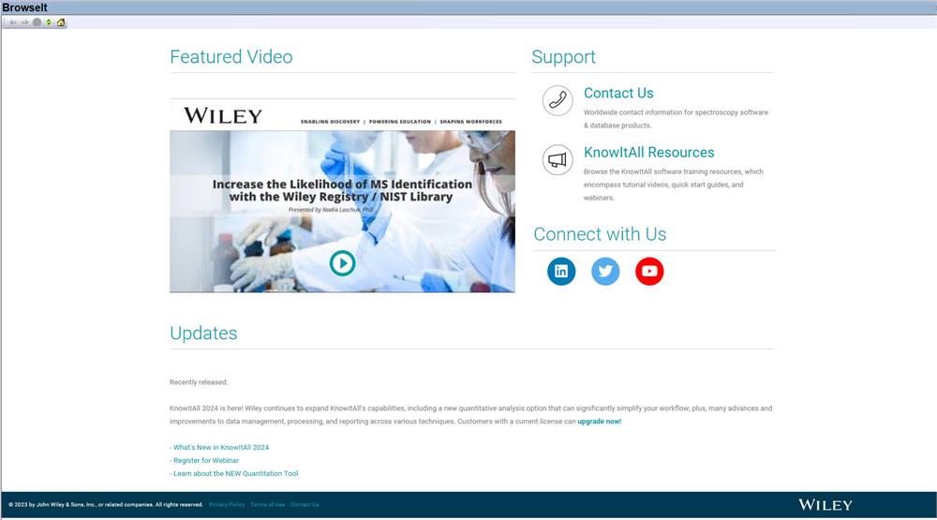Image resolution: width=937 pixels, height=520 pixels.
Task: Go to Home via house icon
Action: (61, 22)
